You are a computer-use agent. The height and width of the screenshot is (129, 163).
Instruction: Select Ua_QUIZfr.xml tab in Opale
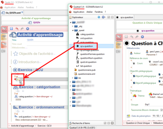tap(12, 13)
